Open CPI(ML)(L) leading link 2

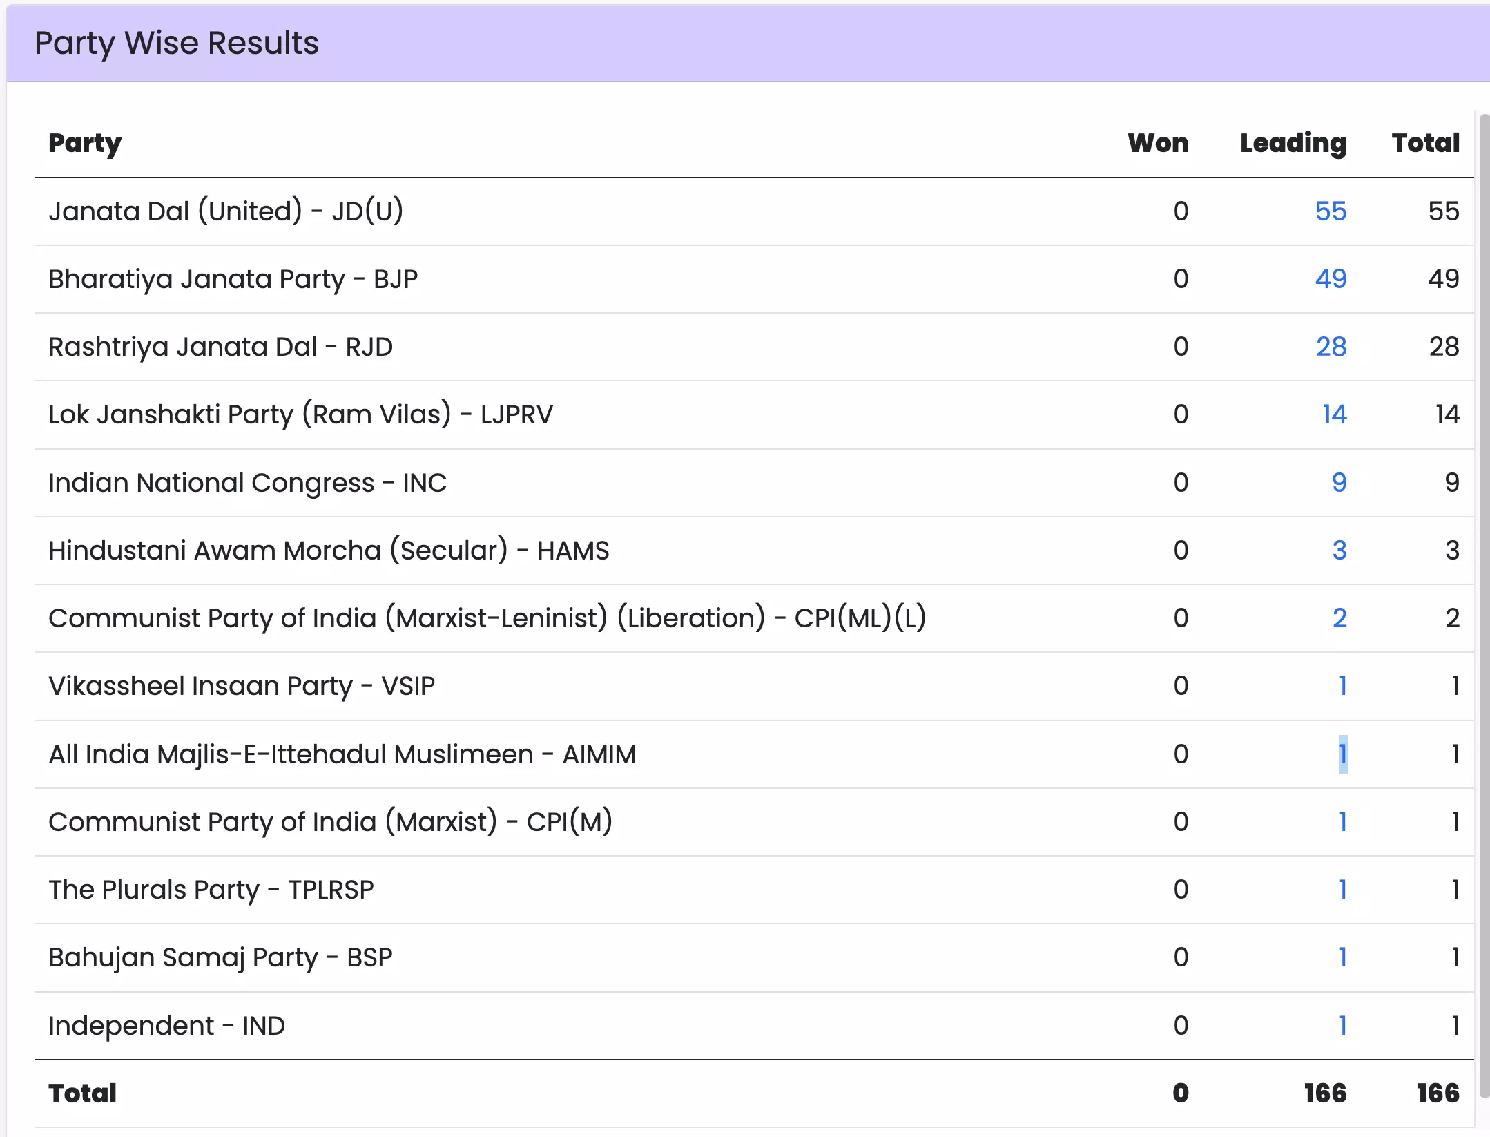1339,618
